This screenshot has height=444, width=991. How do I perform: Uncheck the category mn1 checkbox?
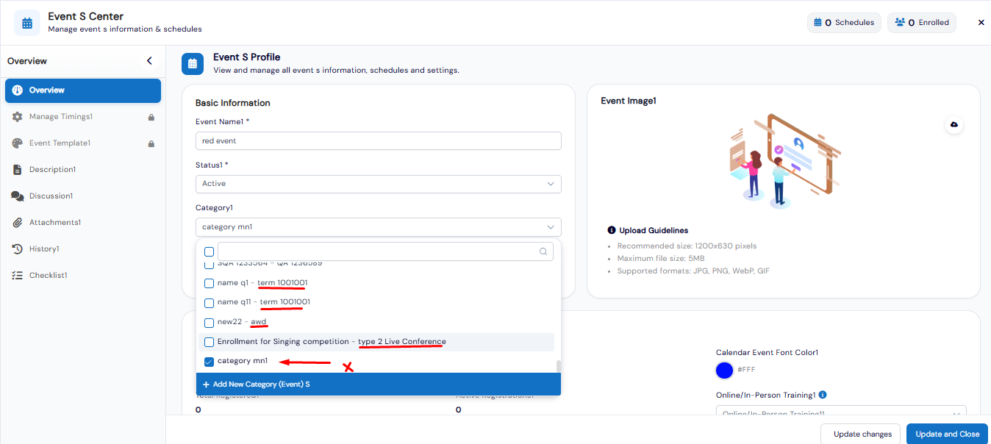210,361
